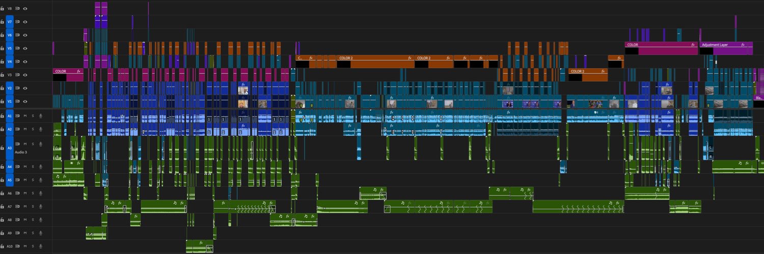Toggle visibility of track V7
The width and height of the screenshot is (764, 254).
click(x=25, y=21)
